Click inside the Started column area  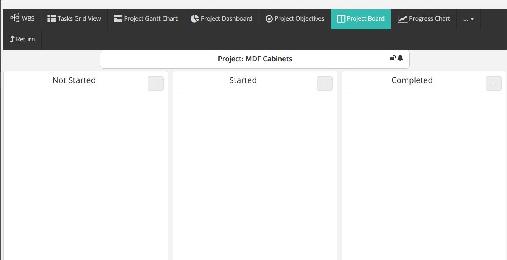254,172
